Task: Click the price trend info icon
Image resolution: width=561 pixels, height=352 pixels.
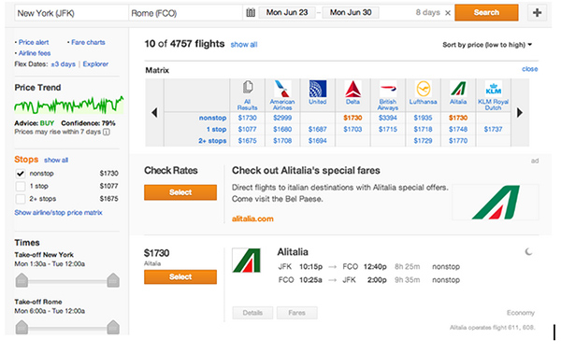Action: coord(107,132)
